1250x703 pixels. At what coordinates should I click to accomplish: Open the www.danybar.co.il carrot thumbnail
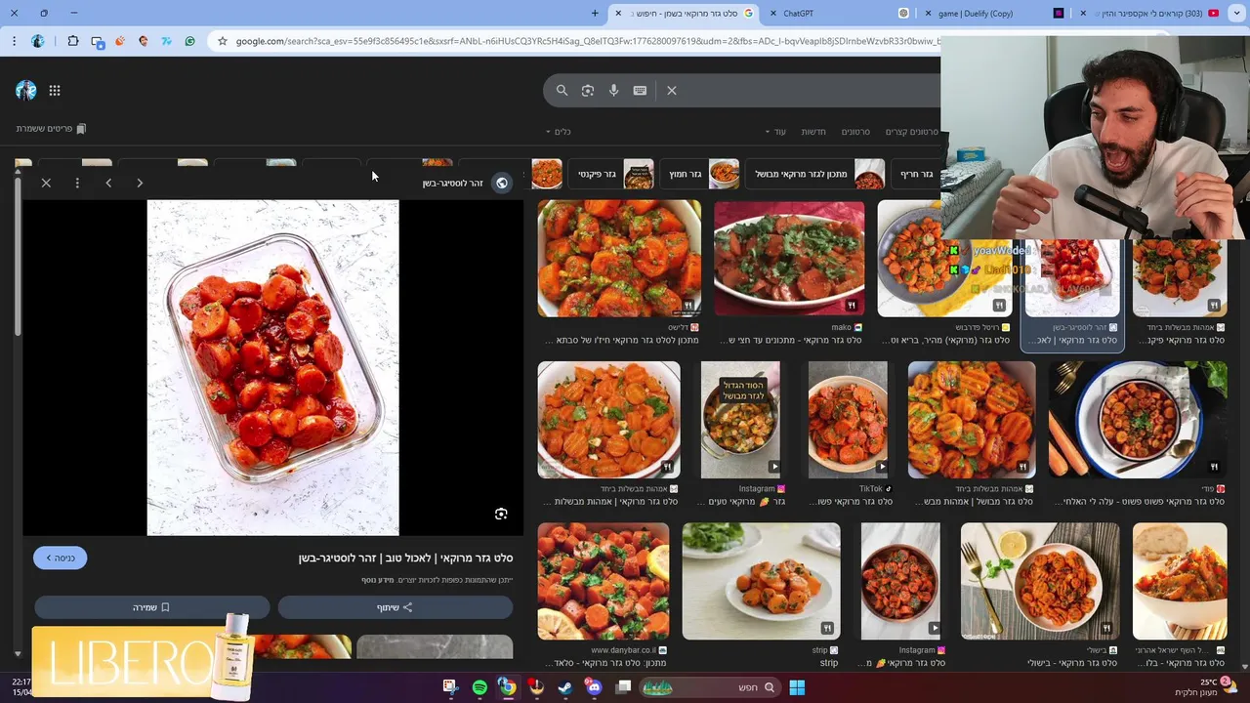[x=603, y=581]
